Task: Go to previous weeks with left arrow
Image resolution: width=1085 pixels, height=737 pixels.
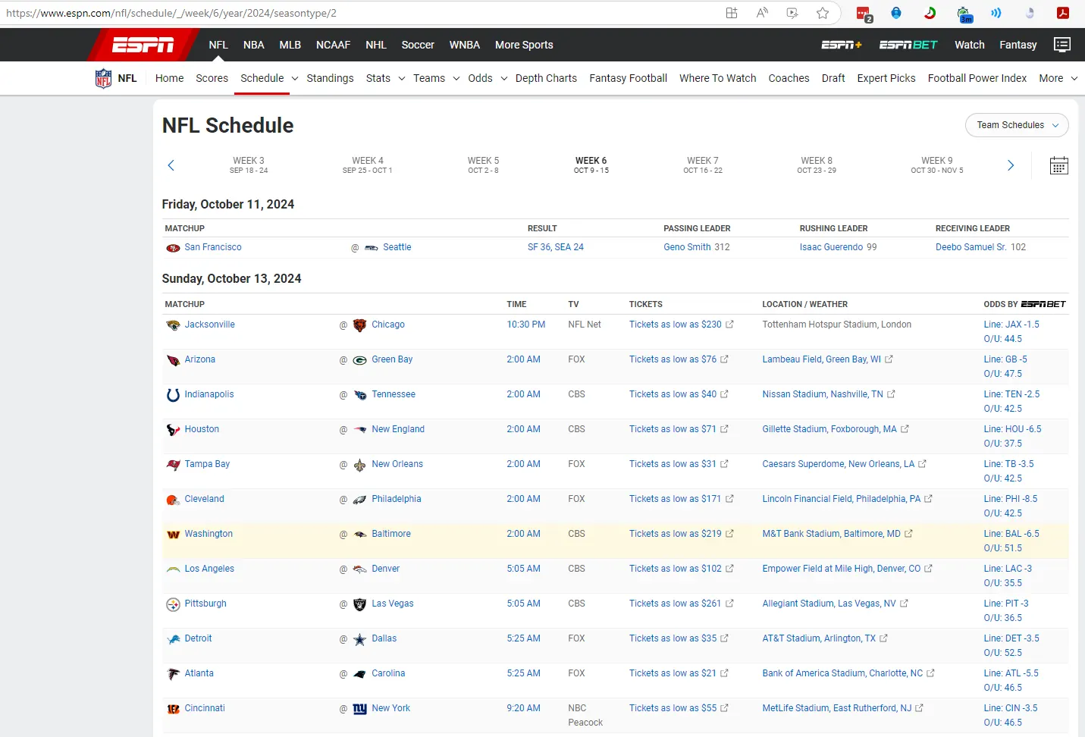Action: 171,165
